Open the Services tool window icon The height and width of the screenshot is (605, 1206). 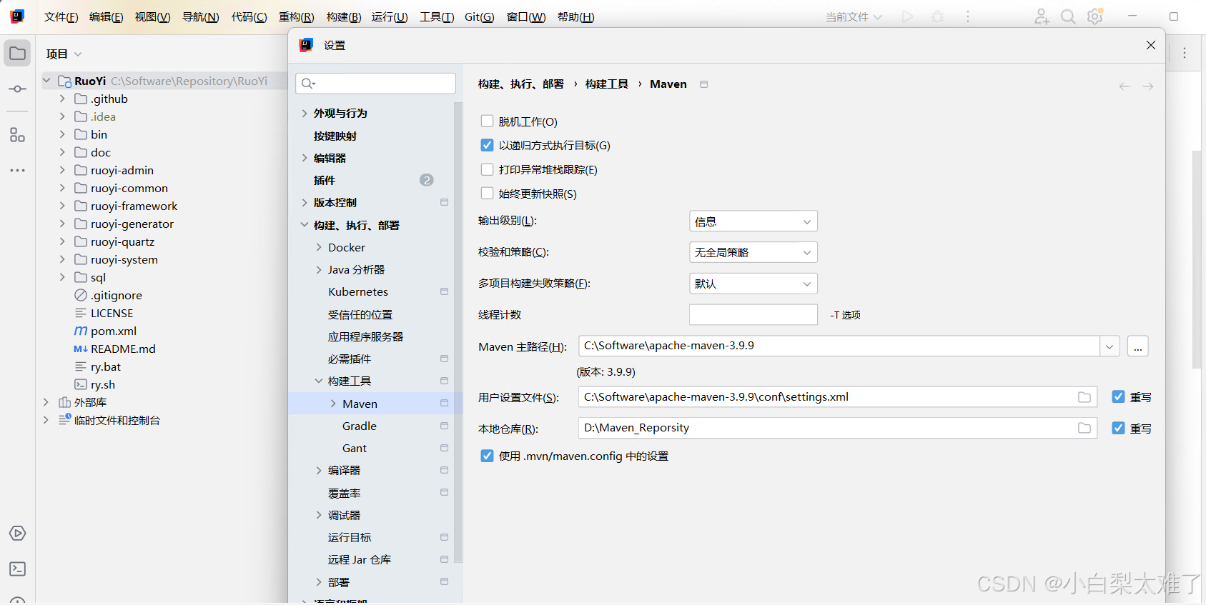[17, 534]
